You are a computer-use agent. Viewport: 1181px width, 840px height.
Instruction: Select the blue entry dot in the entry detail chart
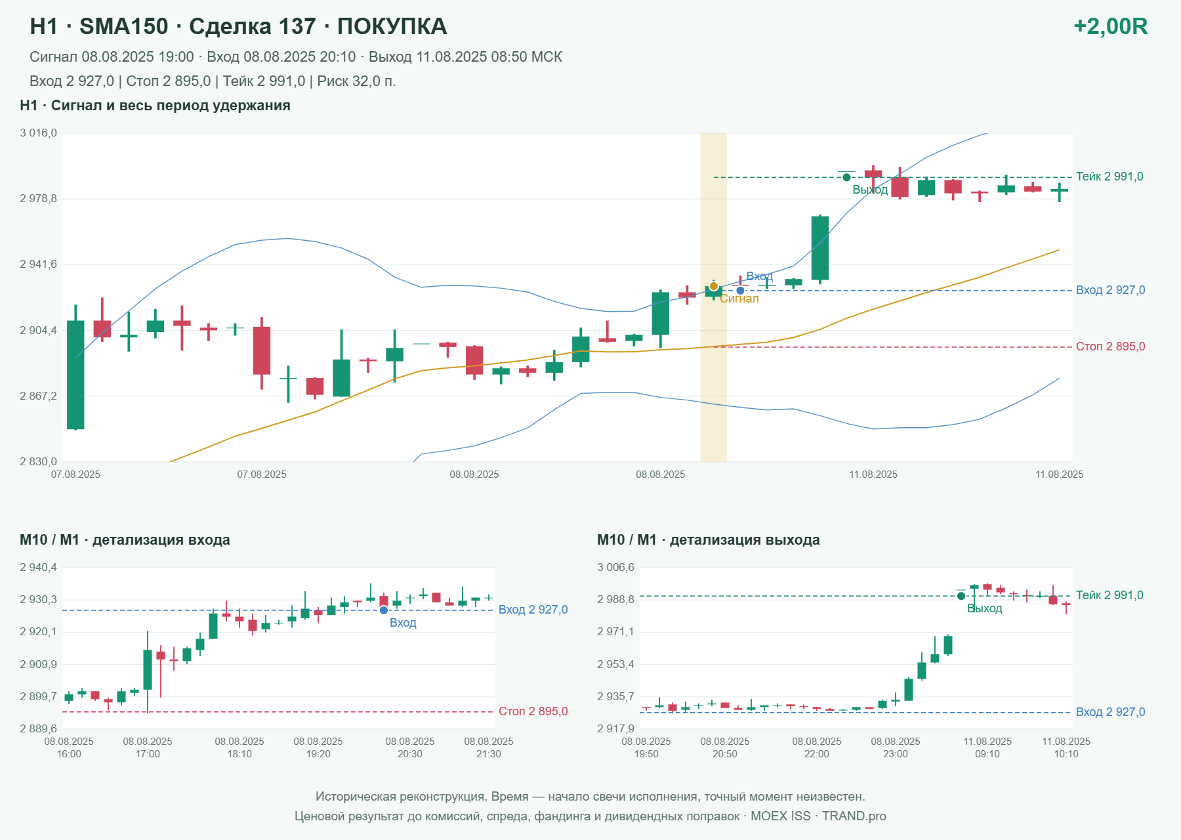(384, 610)
